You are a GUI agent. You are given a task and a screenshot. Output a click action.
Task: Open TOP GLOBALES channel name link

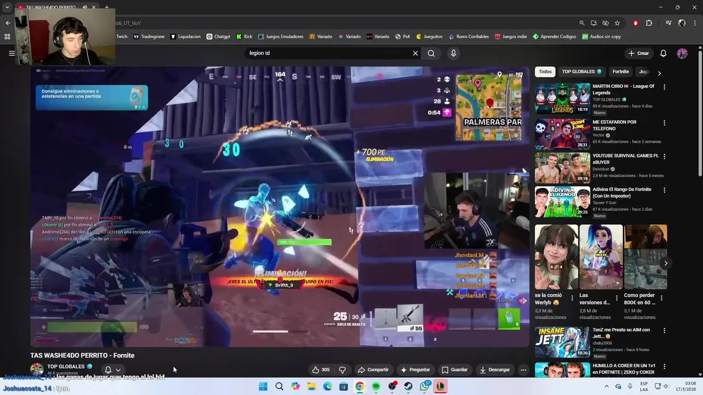[x=66, y=366]
